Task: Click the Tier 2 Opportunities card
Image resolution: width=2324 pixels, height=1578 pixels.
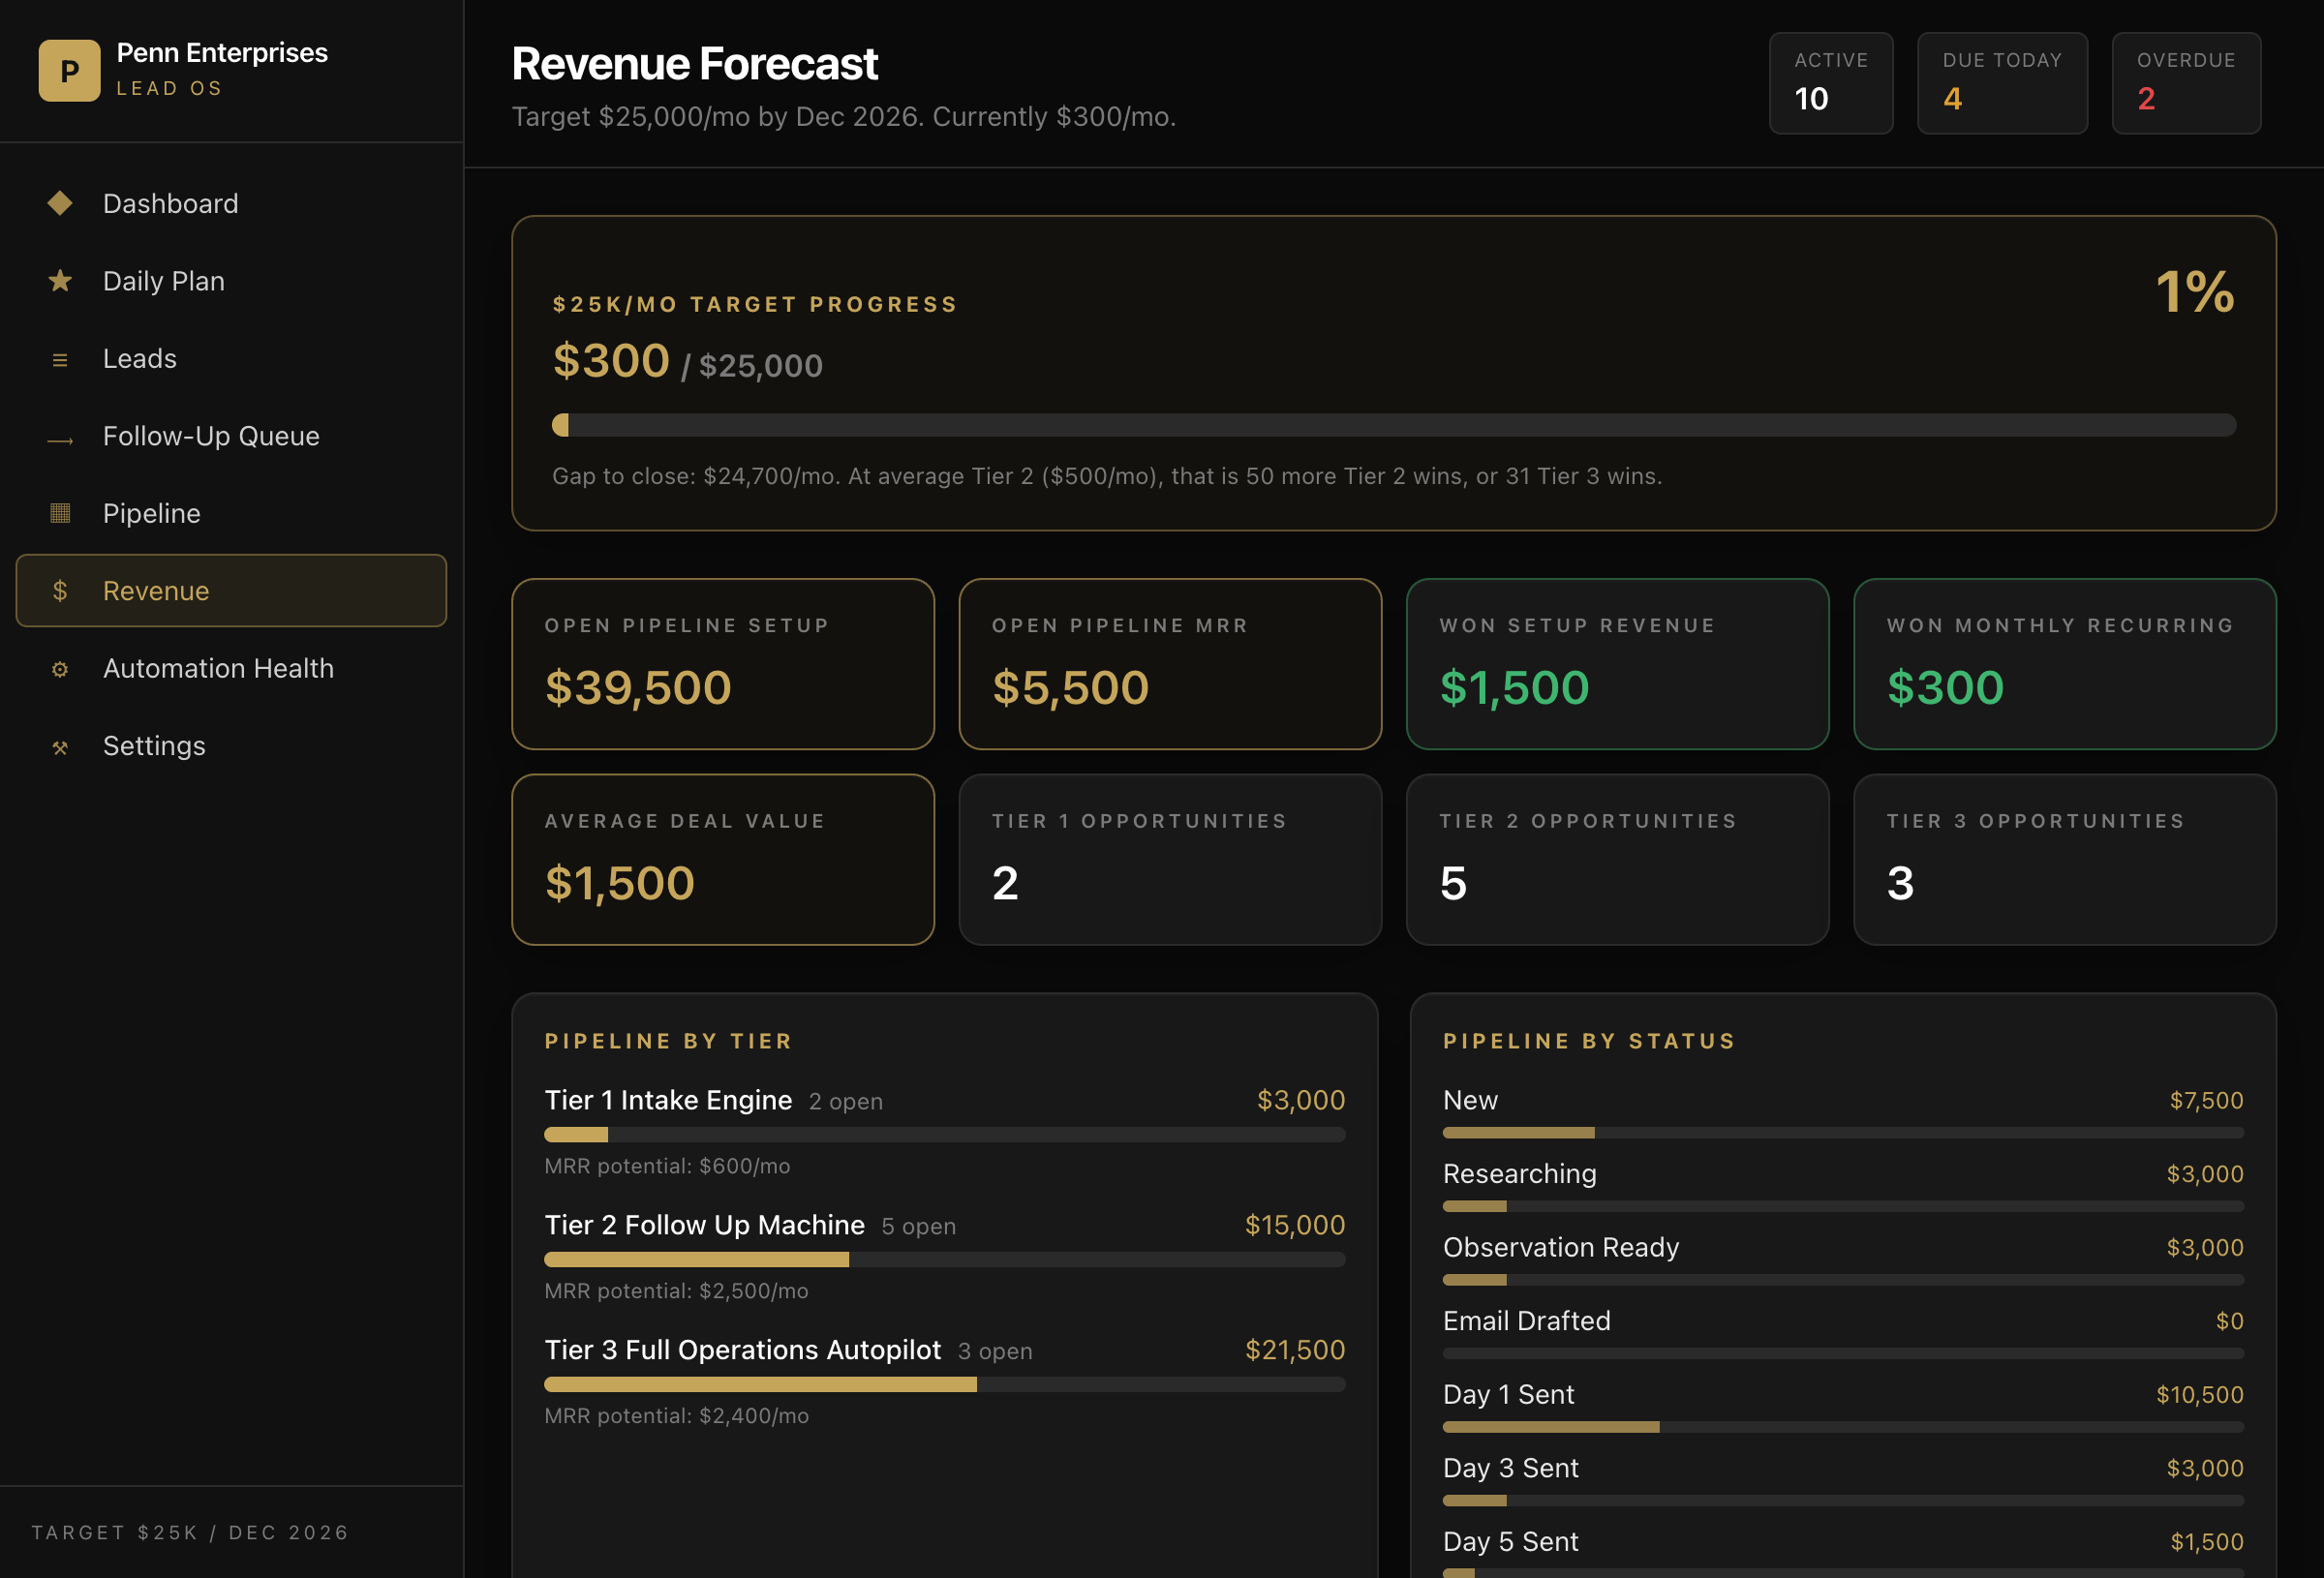Action: (x=1618, y=860)
